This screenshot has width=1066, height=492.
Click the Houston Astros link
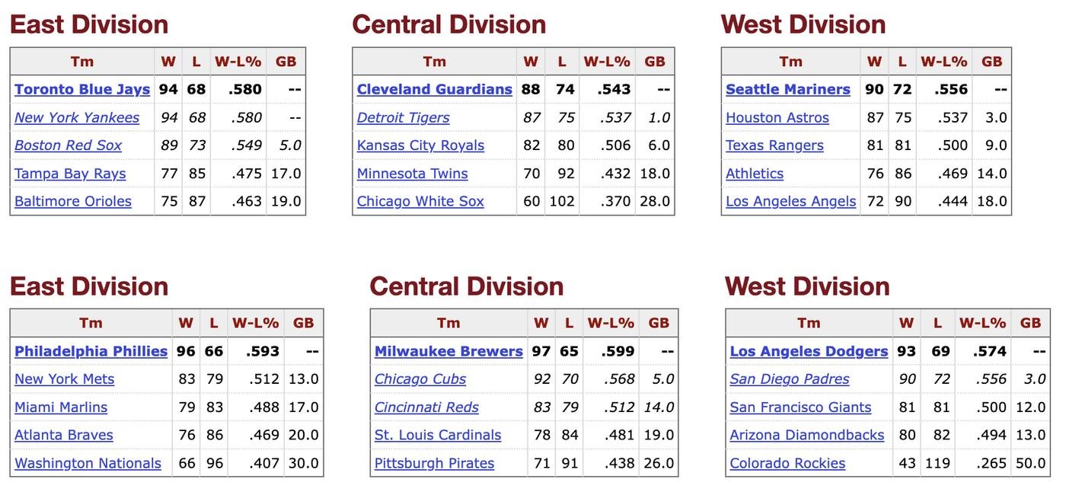pos(777,117)
